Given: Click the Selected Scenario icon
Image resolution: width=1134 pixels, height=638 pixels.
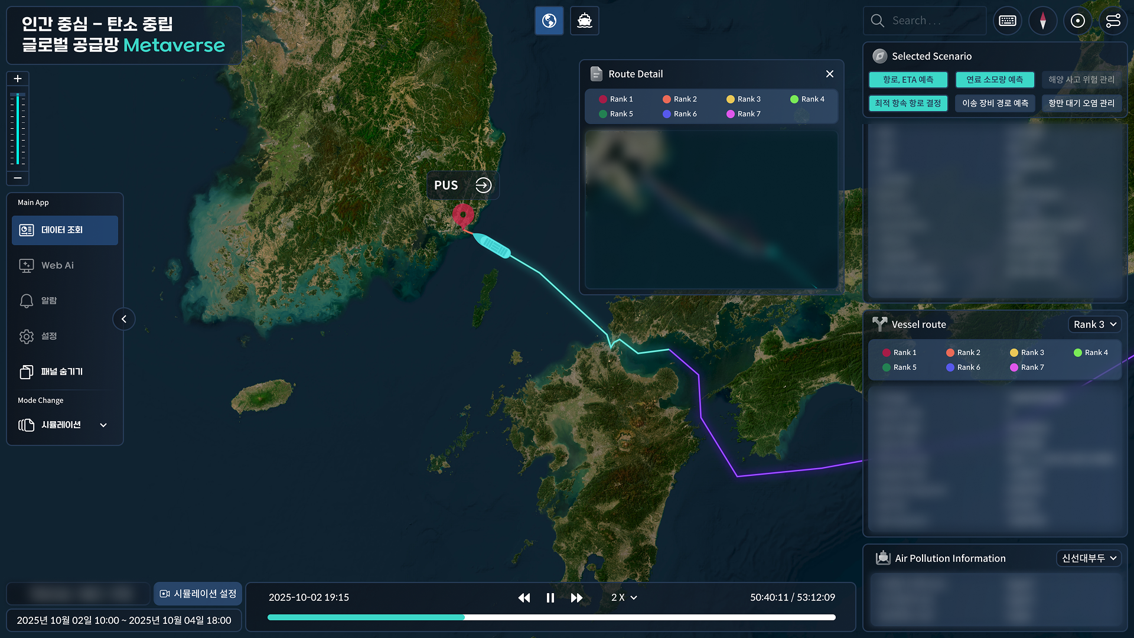Looking at the screenshot, I should point(879,56).
